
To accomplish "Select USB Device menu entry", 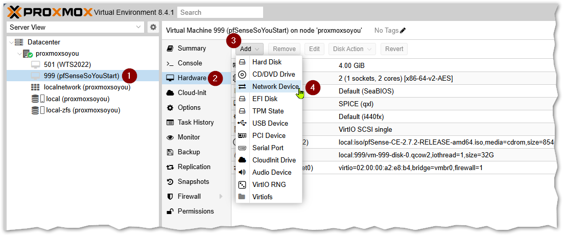I will point(270,124).
